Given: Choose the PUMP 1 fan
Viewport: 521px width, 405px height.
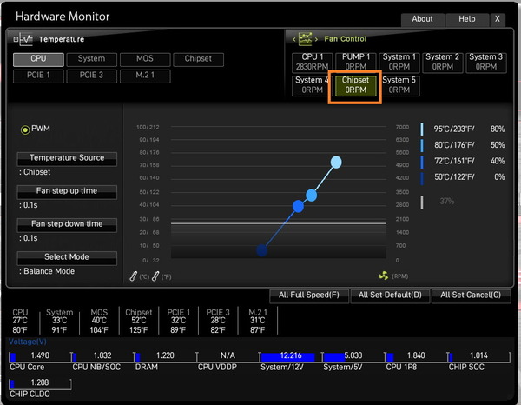Looking at the screenshot, I should 355,63.
